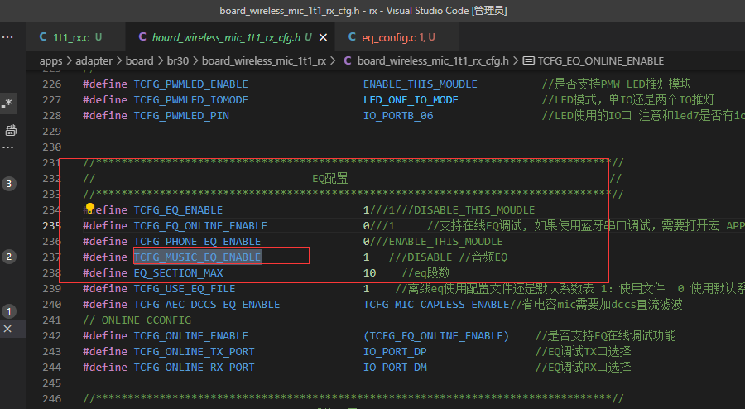Toggle the Preserve Case replace option
The width and height of the screenshot is (745, 409).
[x=11, y=130]
